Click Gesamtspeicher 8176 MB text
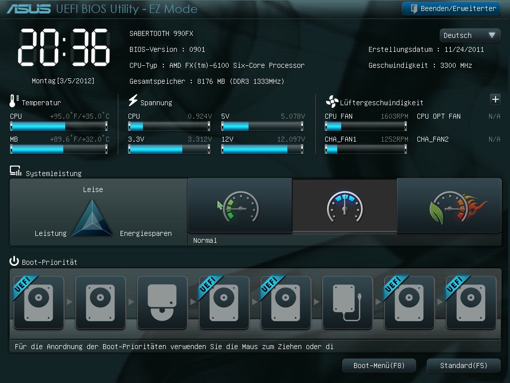This screenshot has height=383, width=510. tap(207, 81)
